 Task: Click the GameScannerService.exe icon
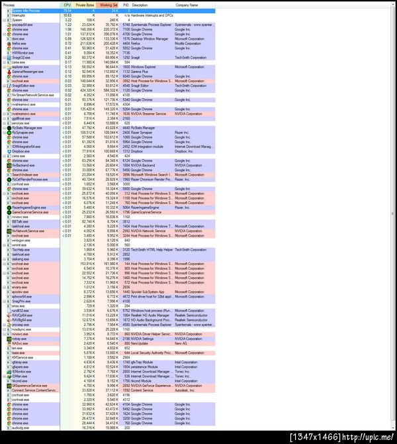point(9,212)
